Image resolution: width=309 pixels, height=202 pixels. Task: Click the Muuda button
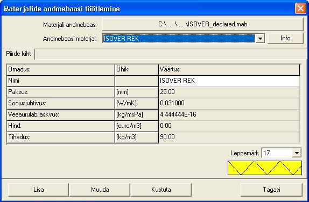tap(100, 190)
